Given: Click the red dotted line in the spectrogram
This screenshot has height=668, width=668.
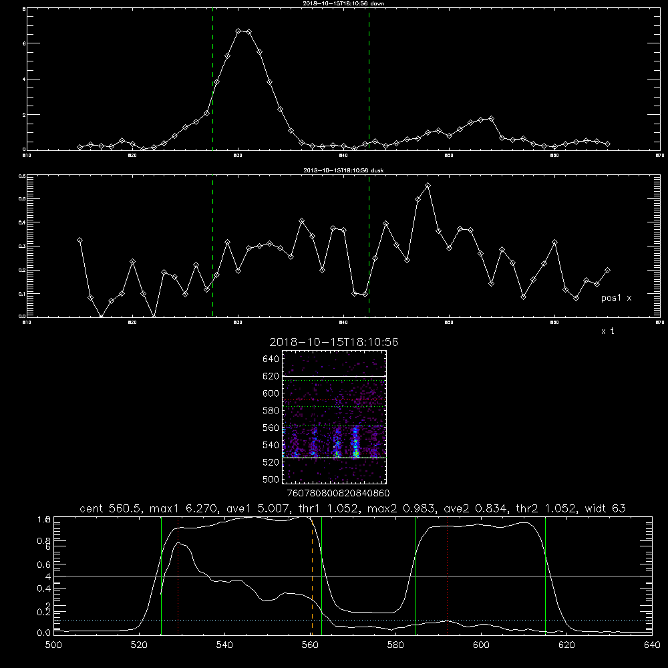Looking at the screenshot, I should [x=334, y=400].
